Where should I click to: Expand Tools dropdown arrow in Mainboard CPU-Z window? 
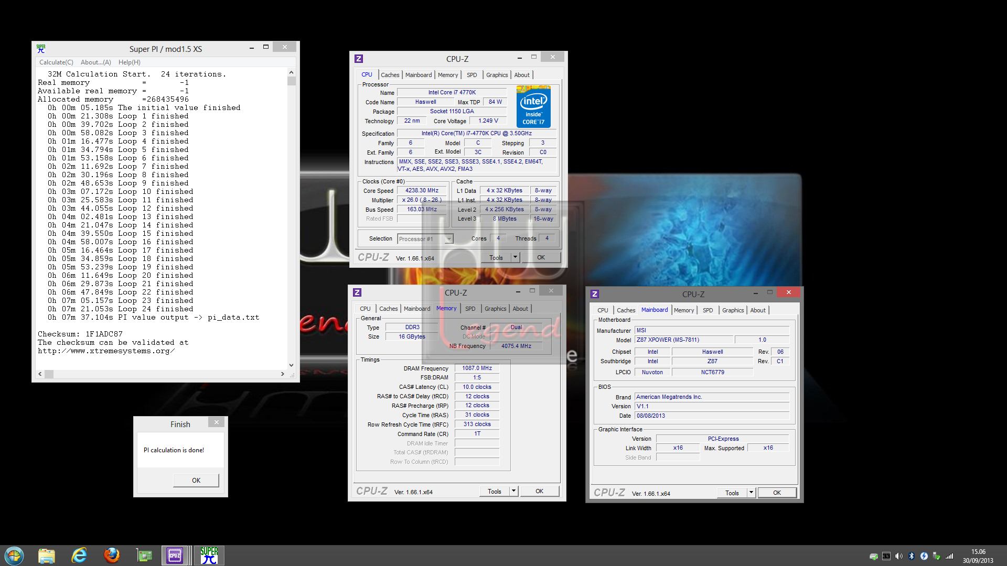752,493
